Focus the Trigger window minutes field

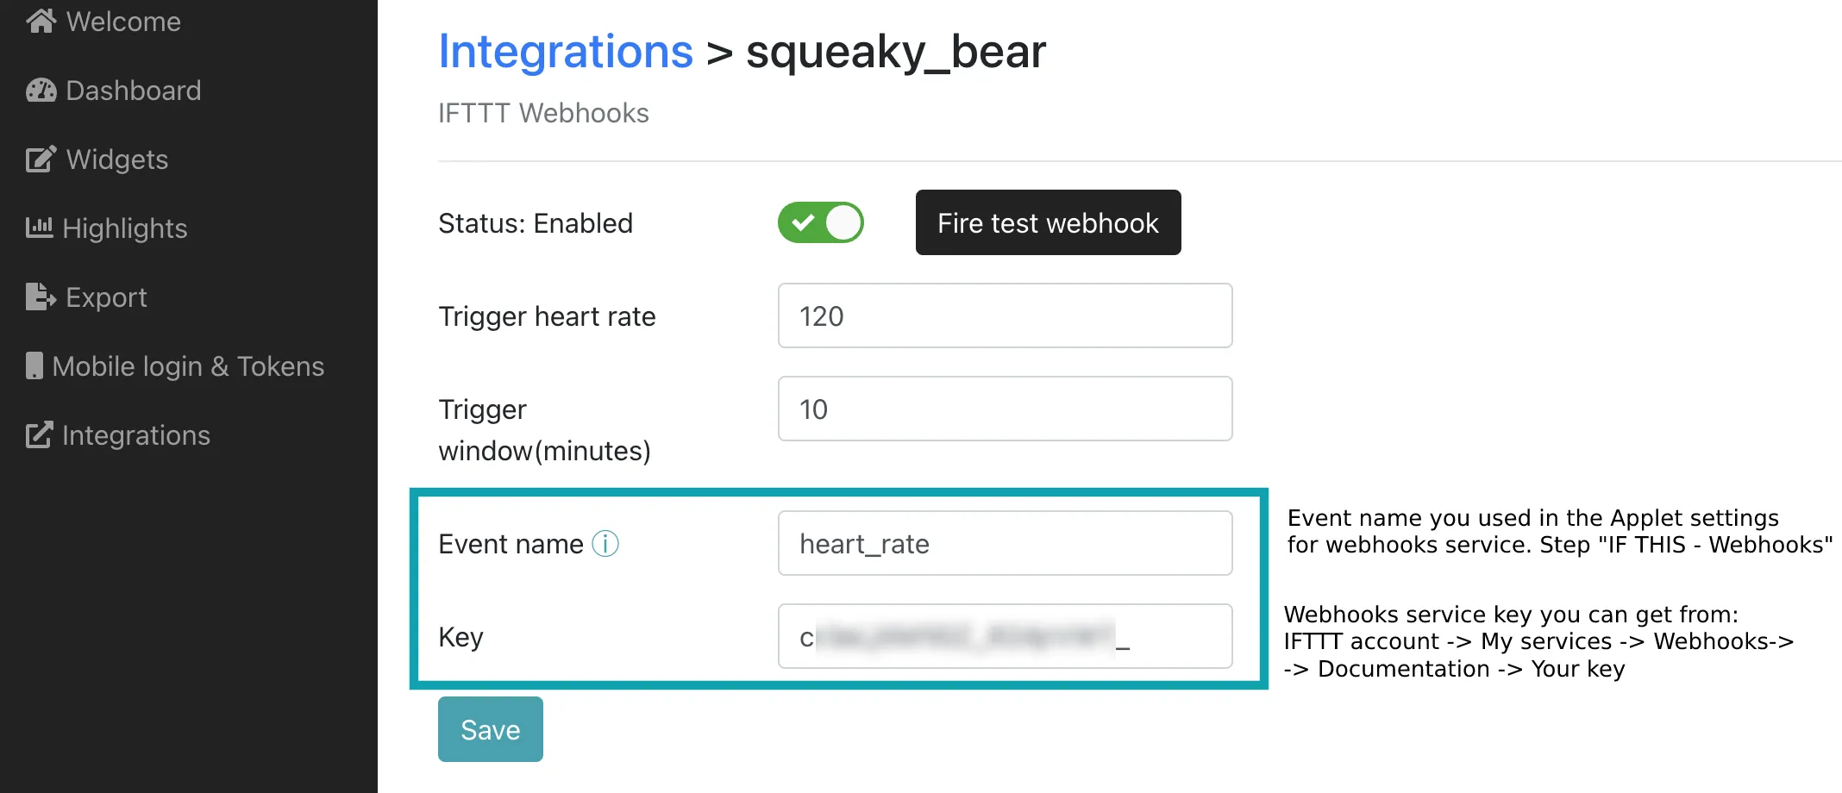coord(1005,409)
